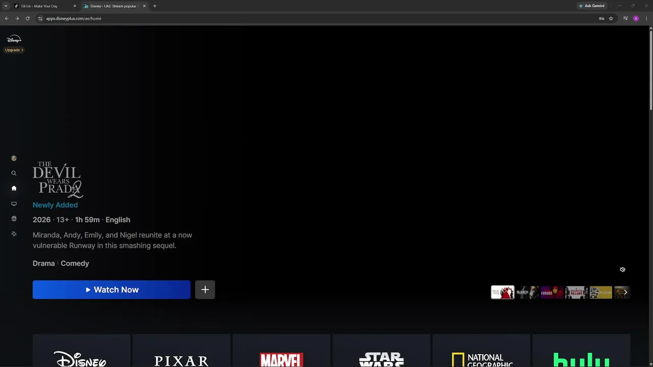Select the Furious carousel thumbnail

551,292
